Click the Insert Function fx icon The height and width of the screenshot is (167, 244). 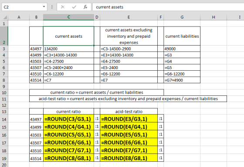pos(85,7)
